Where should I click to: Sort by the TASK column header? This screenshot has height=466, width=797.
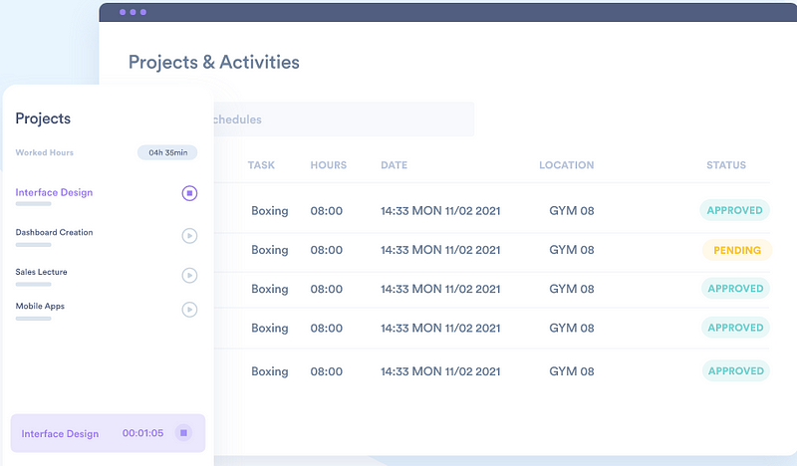click(x=261, y=165)
